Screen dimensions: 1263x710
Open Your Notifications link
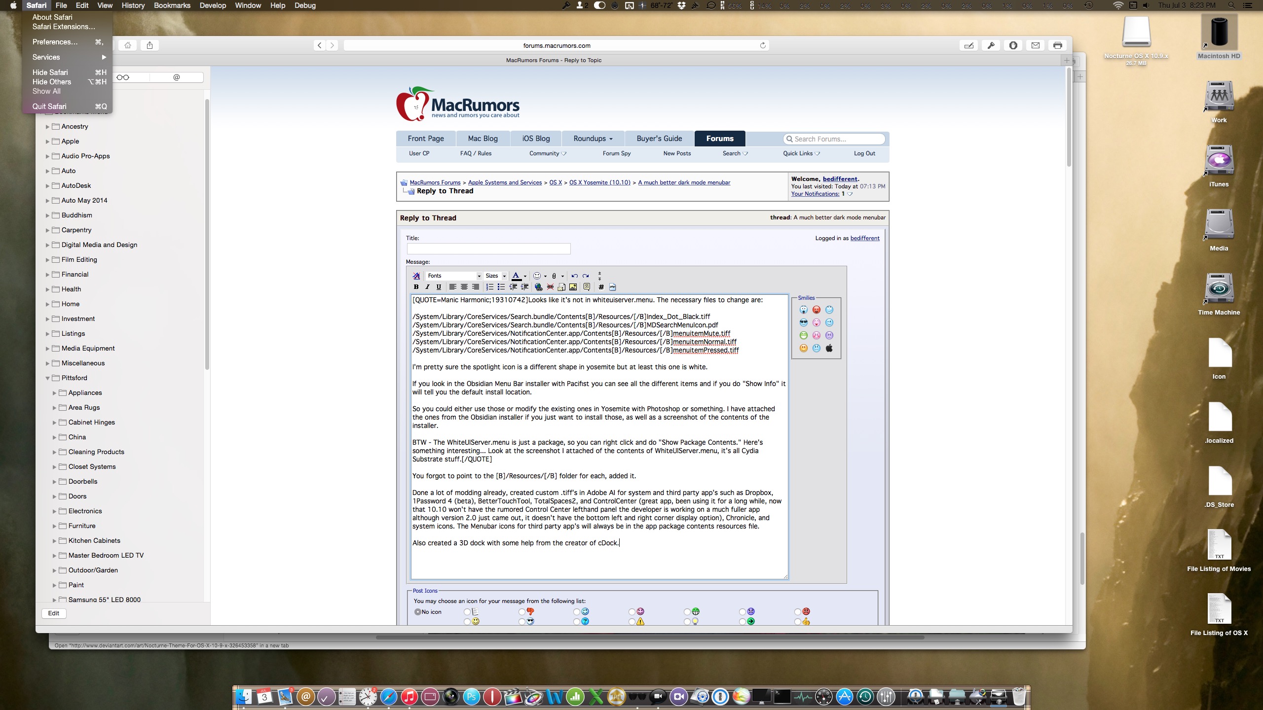pos(815,194)
